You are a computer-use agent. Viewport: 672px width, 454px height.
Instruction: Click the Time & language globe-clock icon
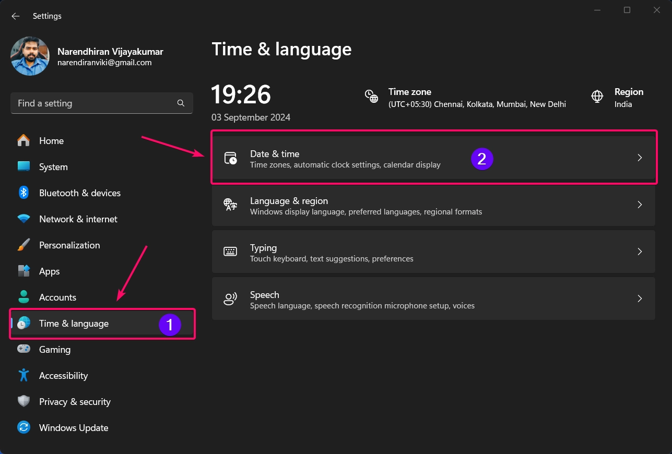click(x=23, y=323)
